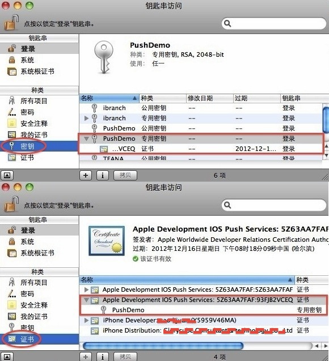Select 证书 category in upper window
The image size is (329, 361).
click(39, 157)
